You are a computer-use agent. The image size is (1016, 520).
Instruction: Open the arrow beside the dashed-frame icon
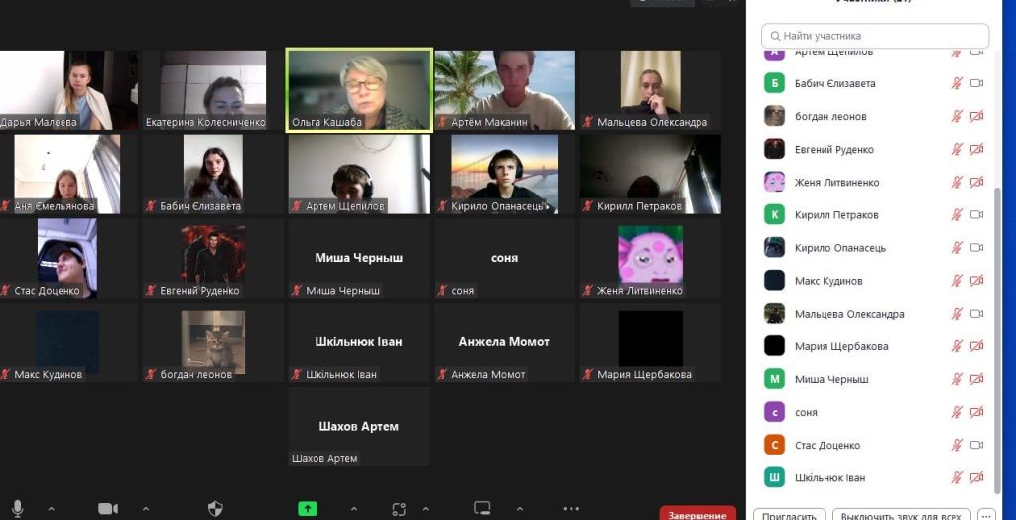pyautogui.click(x=425, y=509)
